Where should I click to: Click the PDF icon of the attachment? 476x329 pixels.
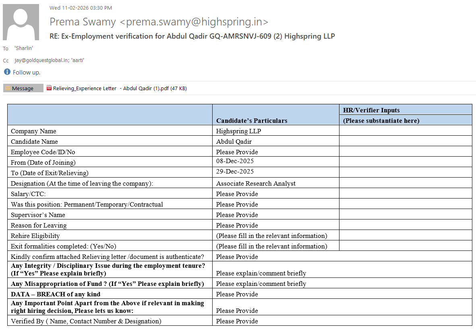click(49, 88)
